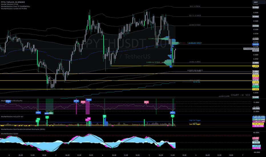This screenshot has height=157, width=266.
Task: Open the MarketMasters Cipher pane title
Action: pyautogui.click(x=9, y=134)
